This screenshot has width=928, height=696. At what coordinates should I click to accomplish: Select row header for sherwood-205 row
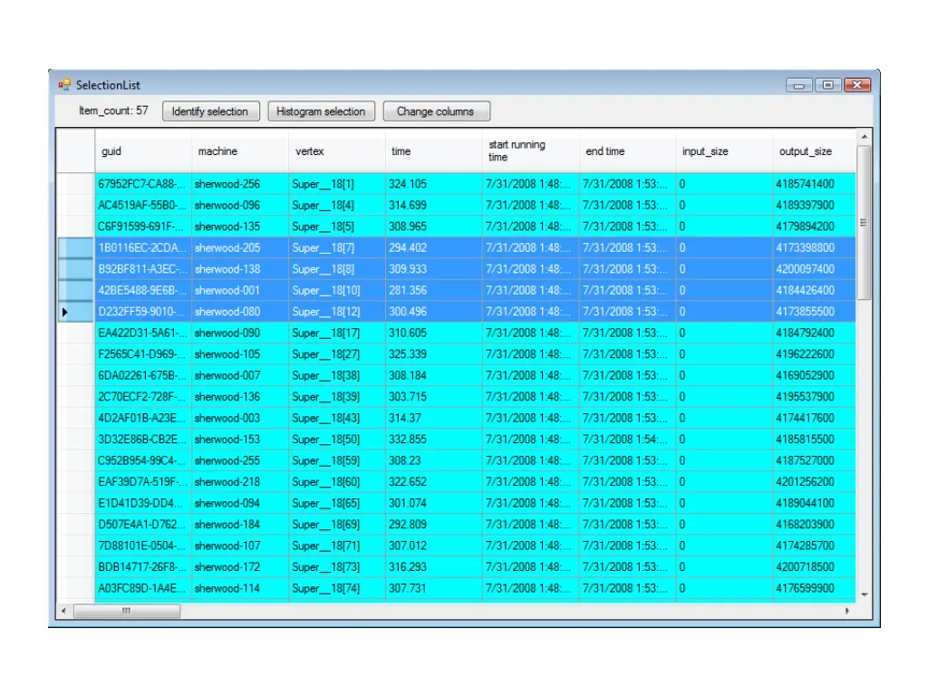(76, 248)
